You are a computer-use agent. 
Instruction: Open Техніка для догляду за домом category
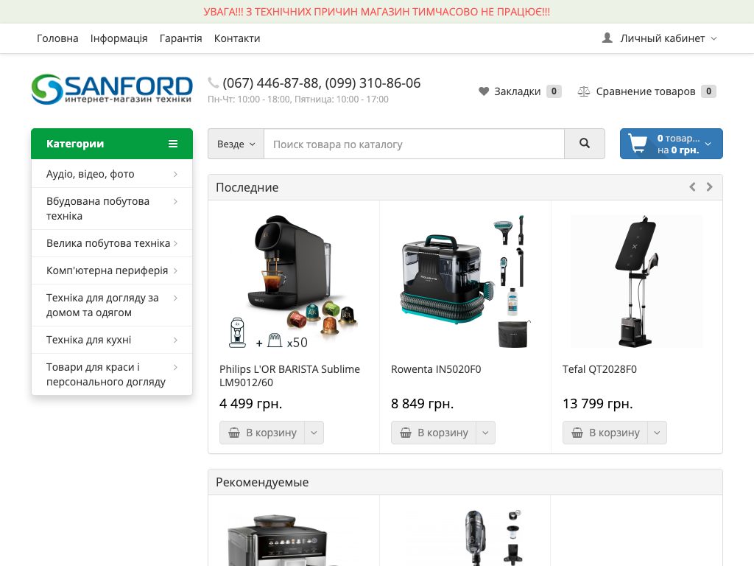click(x=112, y=305)
